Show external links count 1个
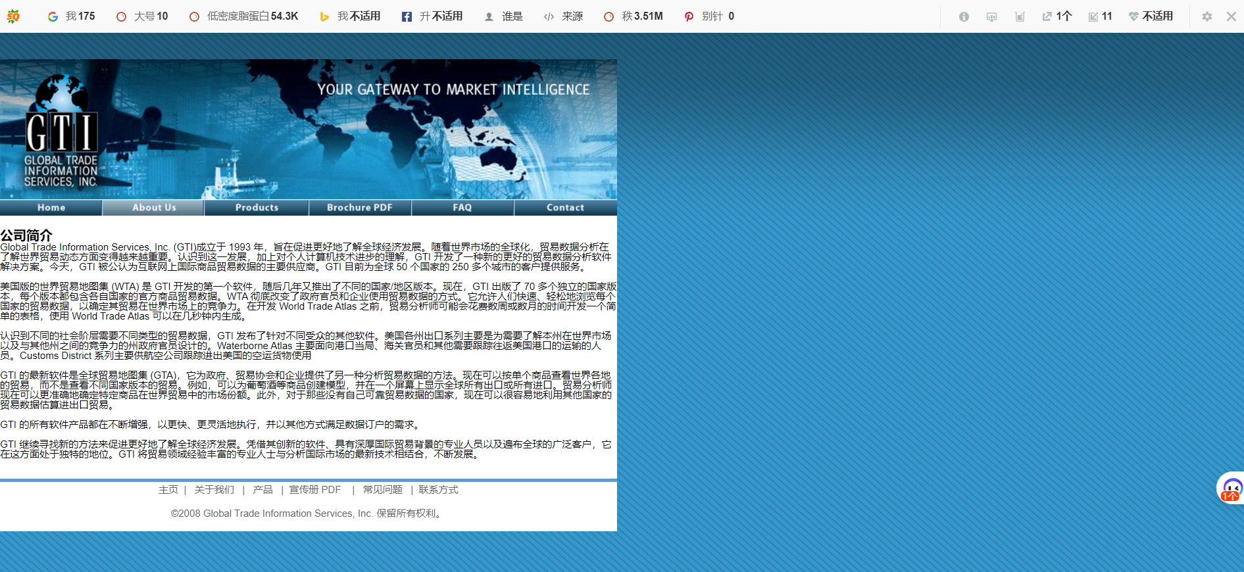Screen dimensions: 1244x572 pyautogui.click(x=1057, y=16)
